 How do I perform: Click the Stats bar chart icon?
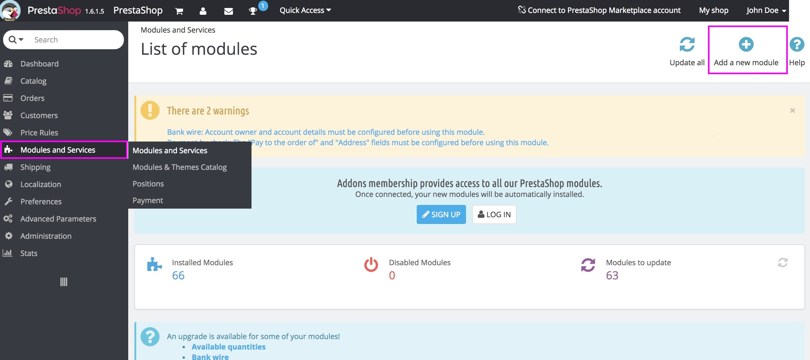tap(7, 253)
